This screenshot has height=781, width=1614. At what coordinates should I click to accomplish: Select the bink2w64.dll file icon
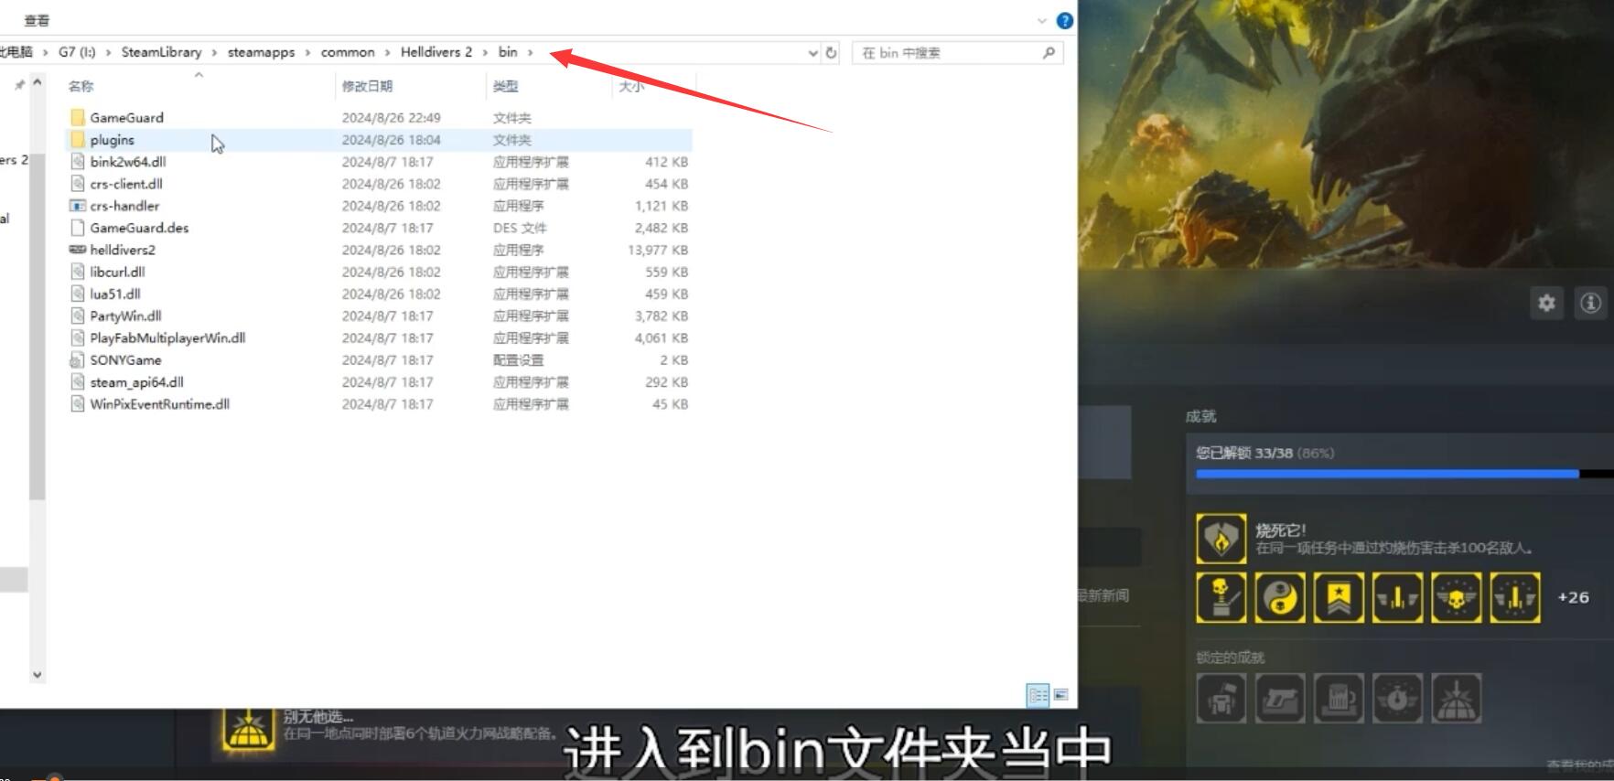coord(78,162)
